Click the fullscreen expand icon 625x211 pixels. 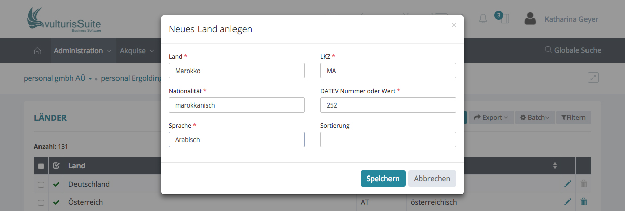coord(593,78)
